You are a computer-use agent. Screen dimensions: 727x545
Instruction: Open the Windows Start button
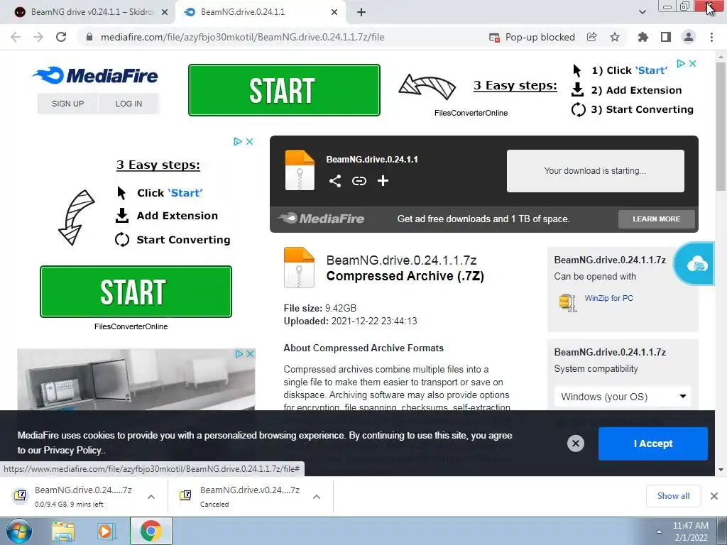pyautogui.click(x=18, y=531)
